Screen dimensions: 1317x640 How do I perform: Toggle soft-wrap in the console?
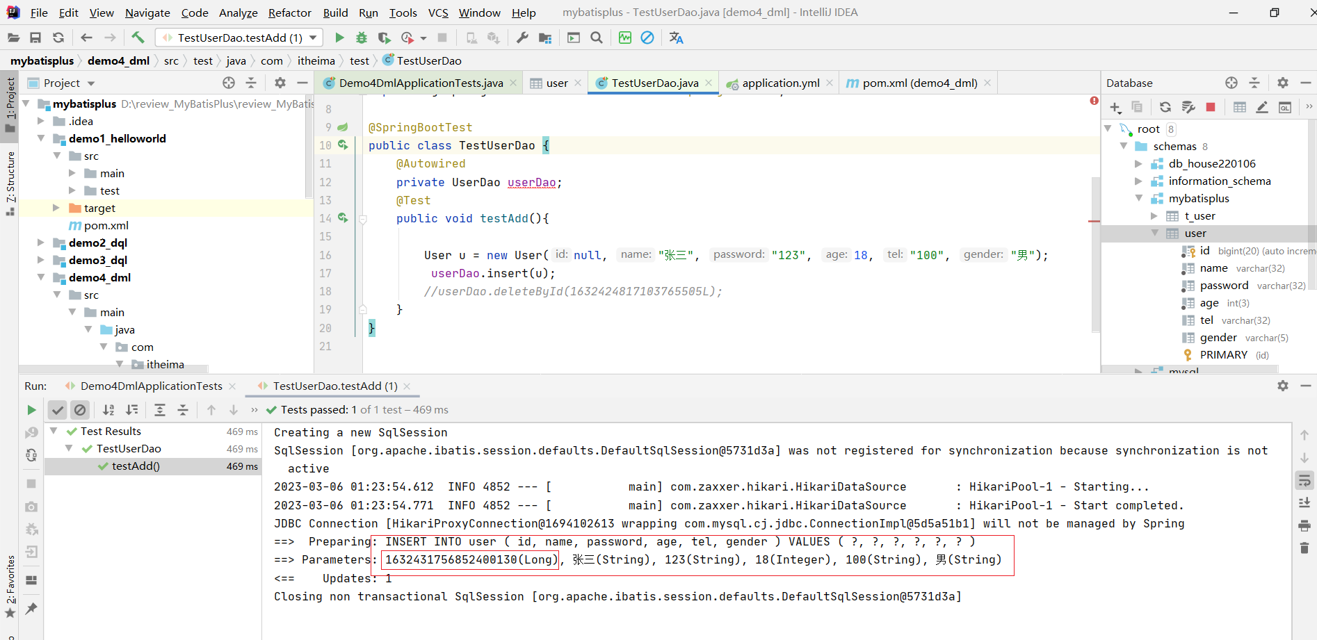(1304, 480)
